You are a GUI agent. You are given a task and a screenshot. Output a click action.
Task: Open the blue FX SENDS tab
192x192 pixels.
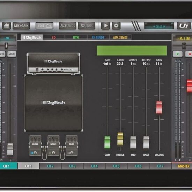pyautogui.click(x=98, y=37)
